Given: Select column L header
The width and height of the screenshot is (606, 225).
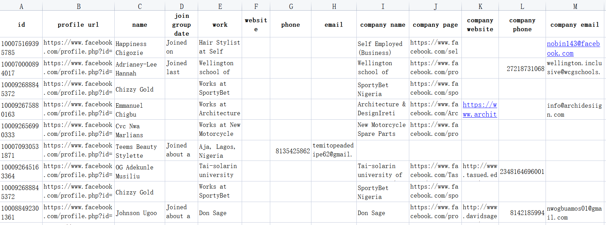Looking at the screenshot, I should click(522, 6).
